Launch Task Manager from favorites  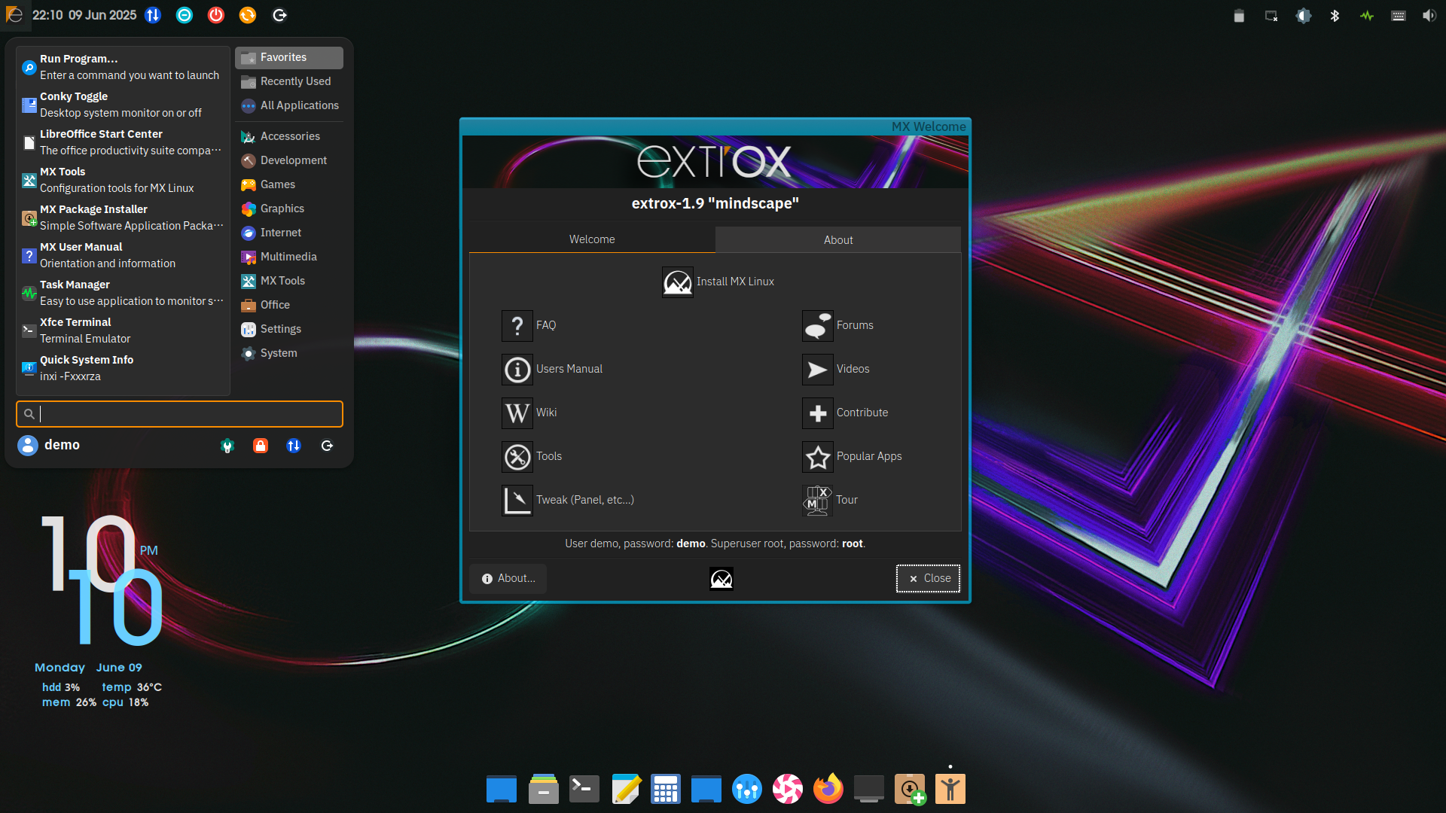coord(123,293)
